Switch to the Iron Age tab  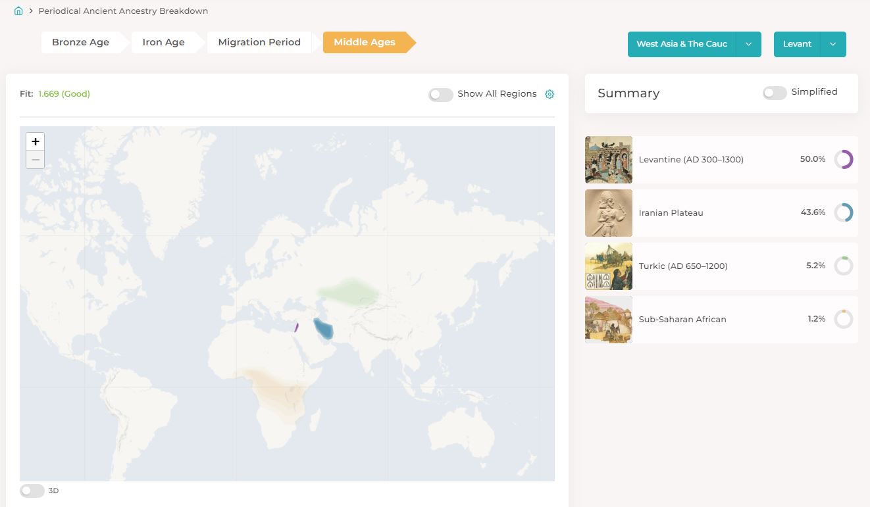[164, 42]
